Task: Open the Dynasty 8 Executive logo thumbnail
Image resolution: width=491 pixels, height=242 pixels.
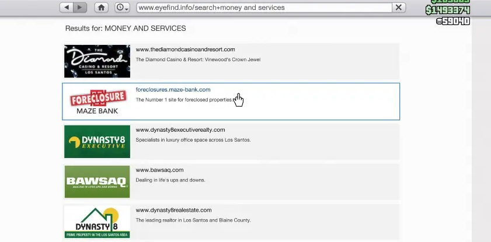Action: [x=97, y=142]
